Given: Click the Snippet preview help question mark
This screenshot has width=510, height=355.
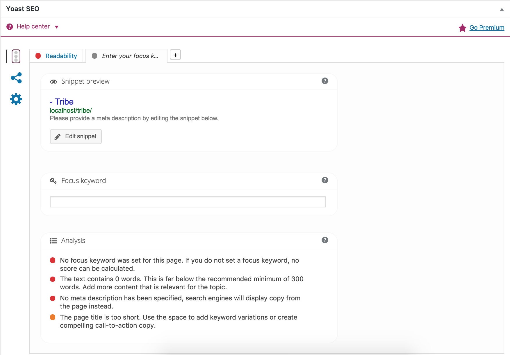Looking at the screenshot, I should pyautogui.click(x=325, y=81).
